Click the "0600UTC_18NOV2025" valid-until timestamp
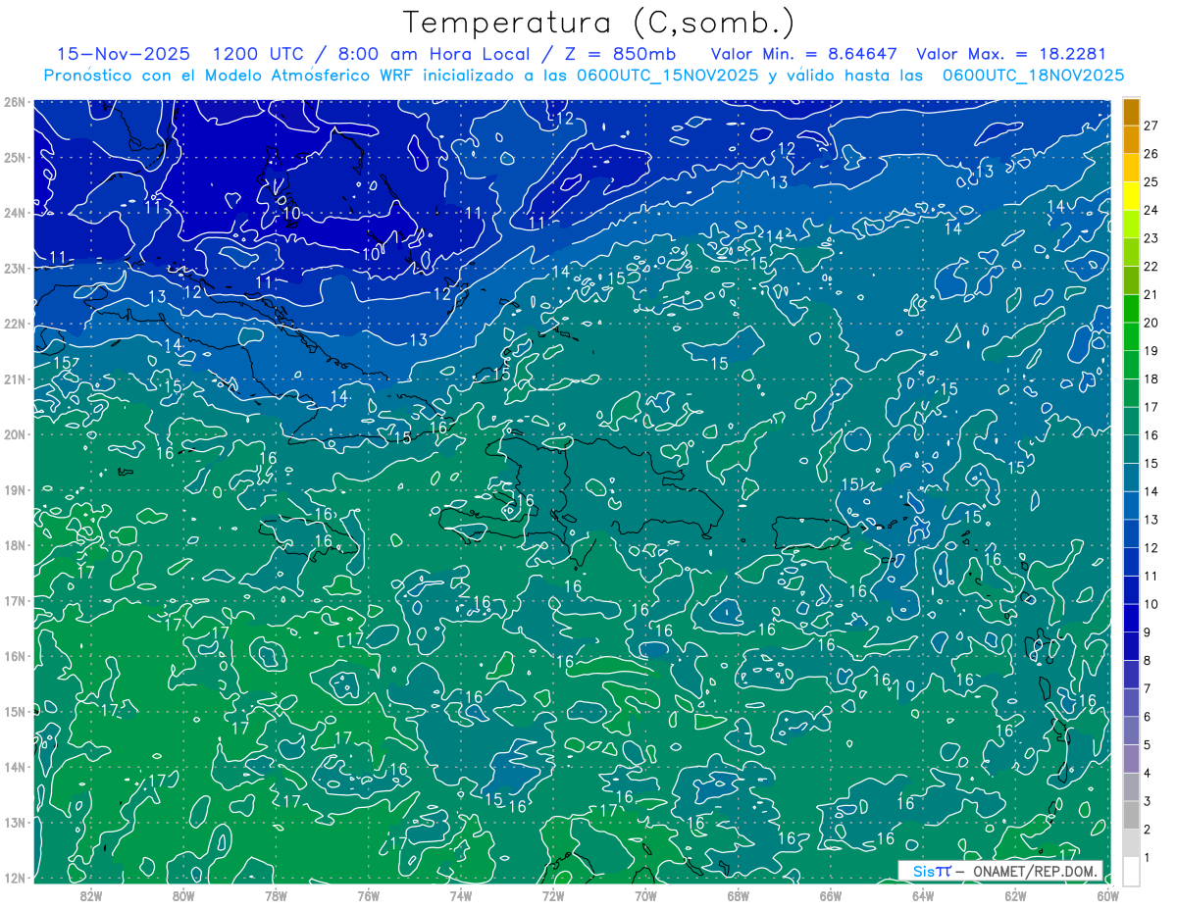Image resolution: width=1177 pixels, height=909 pixels. (x=1033, y=76)
